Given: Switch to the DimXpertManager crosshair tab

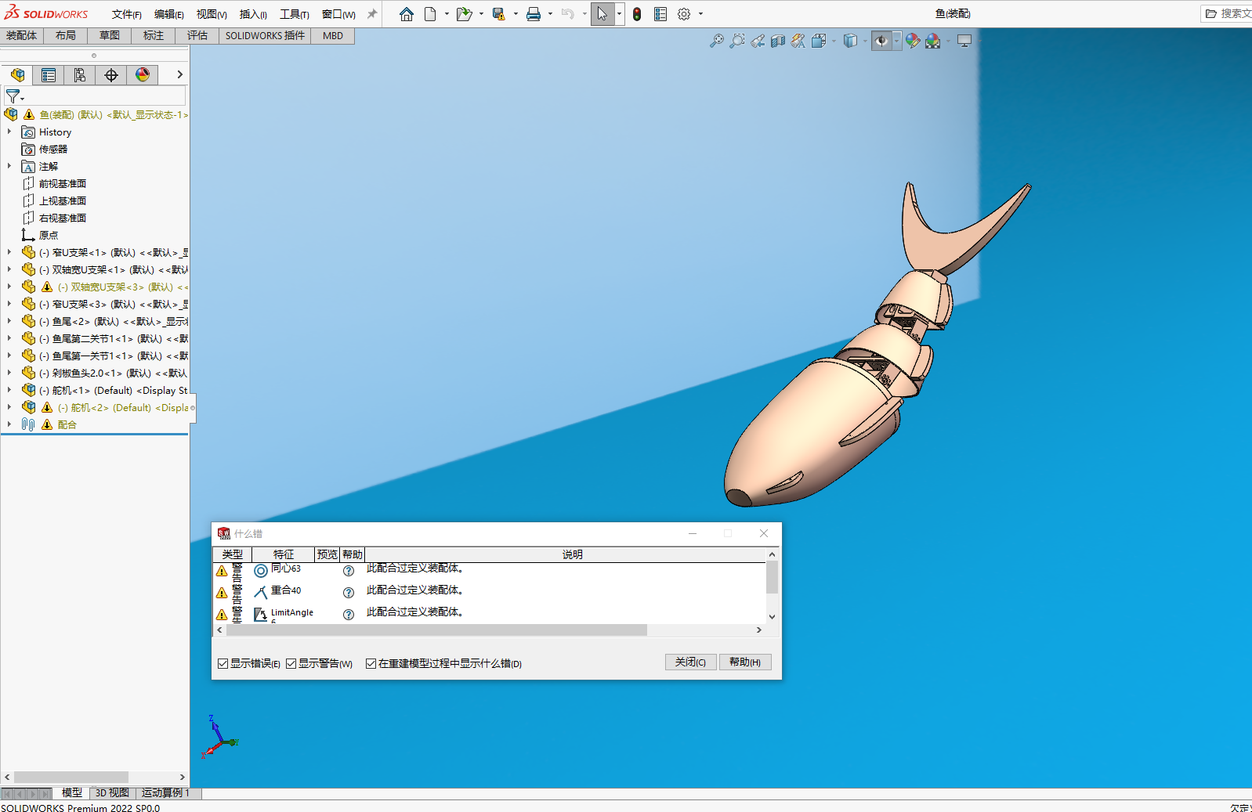Looking at the screenshot, I should [x=111, y=75].
